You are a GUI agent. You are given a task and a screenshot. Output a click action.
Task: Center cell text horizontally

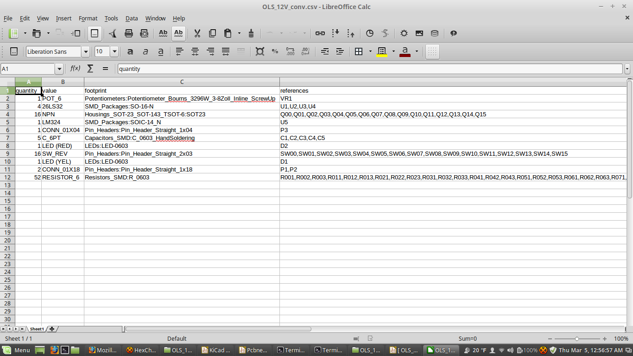[x=195, y=51]
